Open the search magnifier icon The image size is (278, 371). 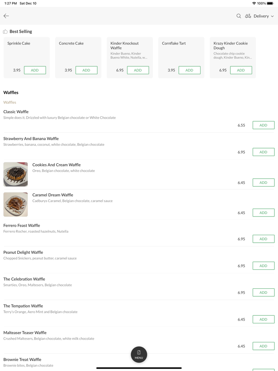click(x=239, y=16)
